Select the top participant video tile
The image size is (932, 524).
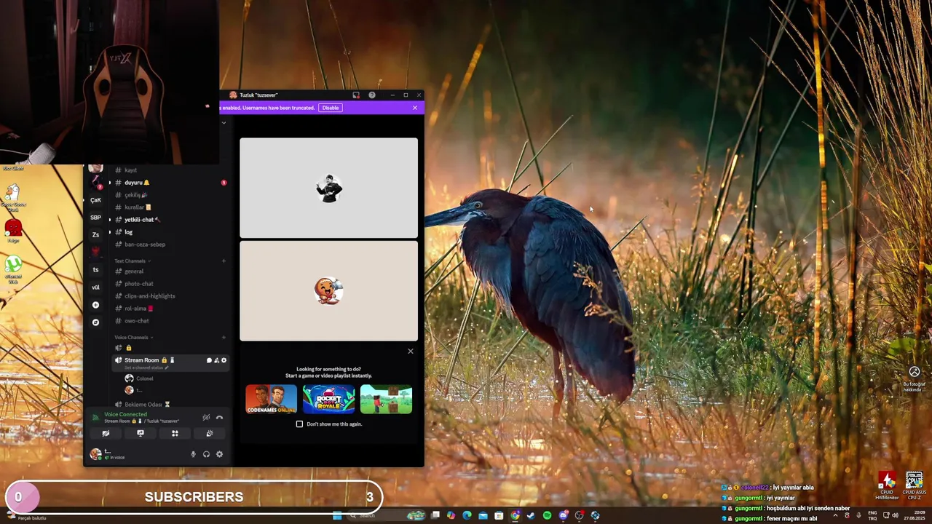coord(329,188)
